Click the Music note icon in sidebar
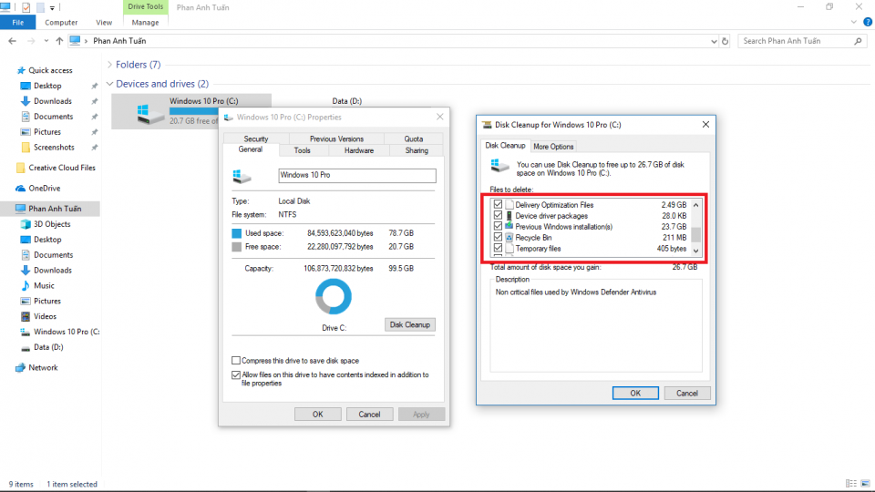 pyautogui.click(x=26, y=285)
